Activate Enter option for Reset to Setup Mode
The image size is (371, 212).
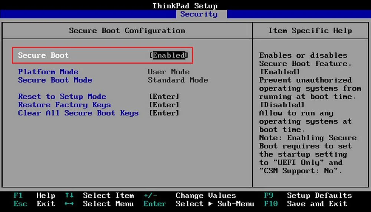tap(164, 97)
